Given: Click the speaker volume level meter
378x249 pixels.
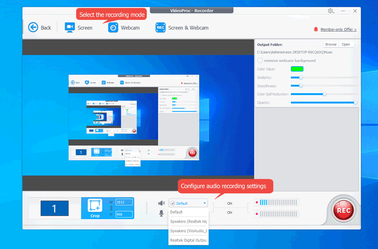Looking at the screenshot, I should pyautogui.click(x=277, y=202).
